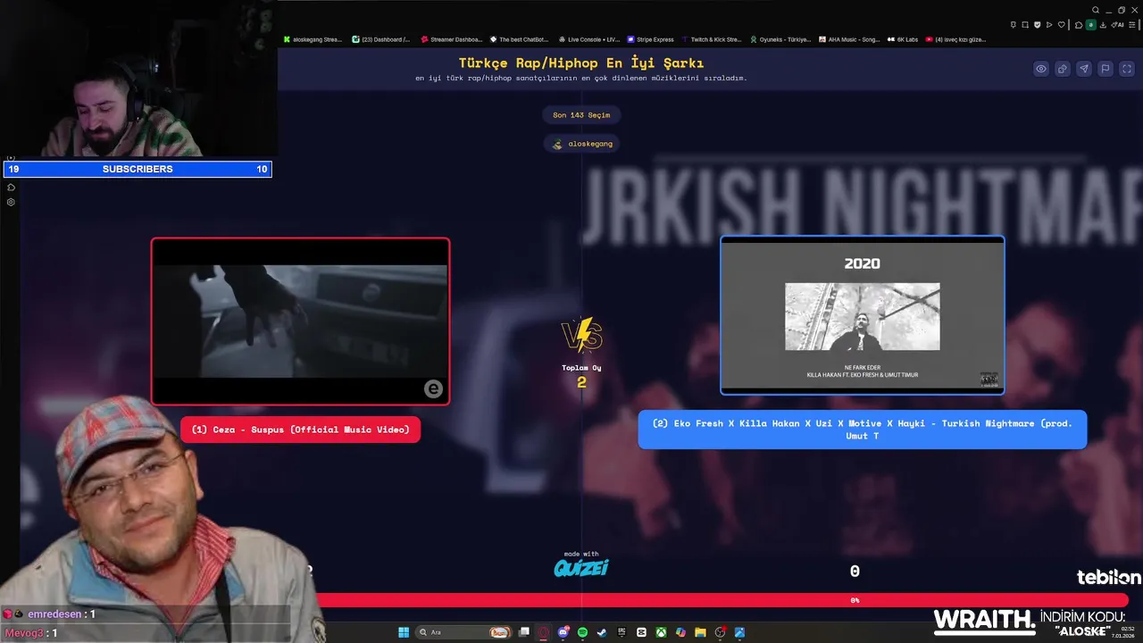Click the paper plane share icon

click(x=1084, y=69)
